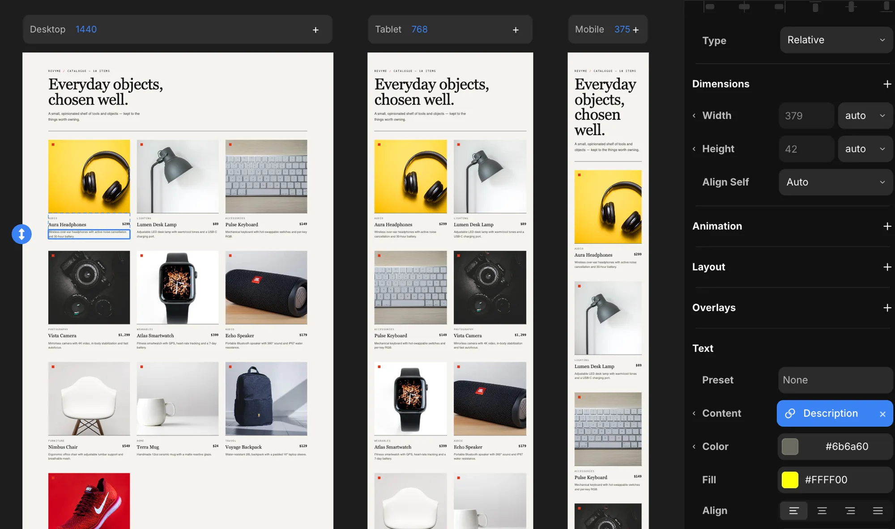Select Atlas Smartwatch image in Desktop frame
895x529 pixels.
click(x=178, y=287)
